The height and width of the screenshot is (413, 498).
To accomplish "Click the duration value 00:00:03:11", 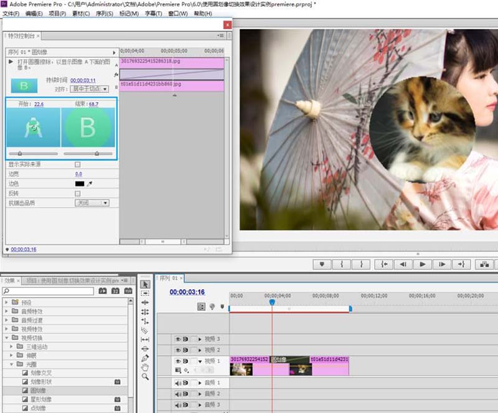I will 83,80.
